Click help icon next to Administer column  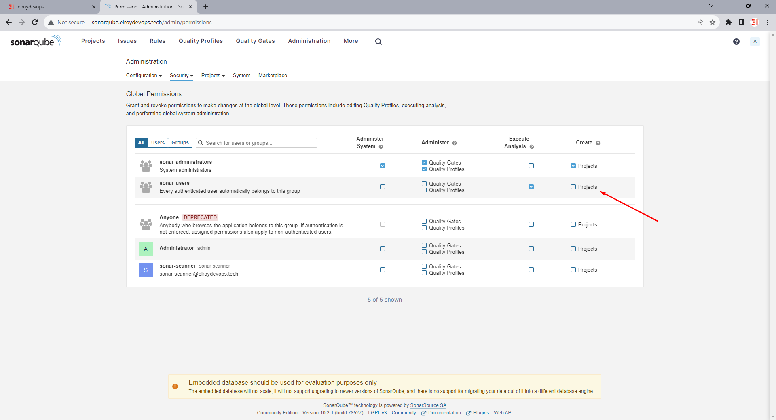(454, 143)
